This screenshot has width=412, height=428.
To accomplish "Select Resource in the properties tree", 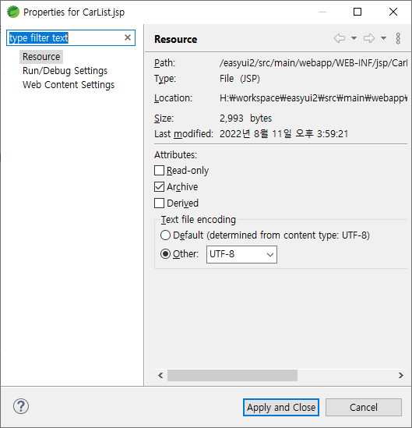I will [41, 56].
